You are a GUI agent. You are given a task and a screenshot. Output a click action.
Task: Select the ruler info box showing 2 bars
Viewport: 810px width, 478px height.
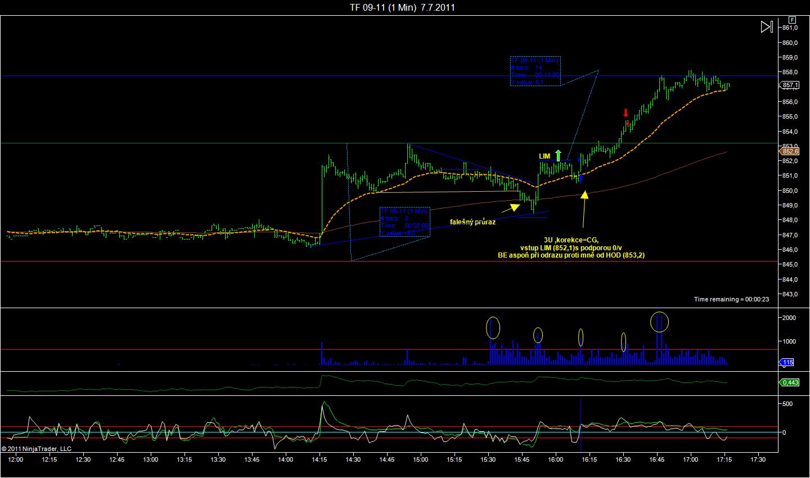pyautogui.click(x=405, y=222)
